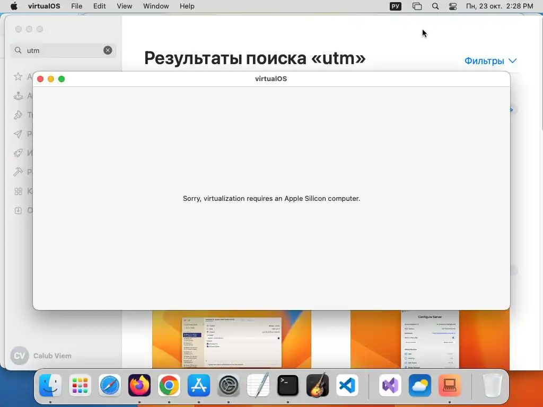This screenshot has width=543, height=407.
Task: Launch Safari from the dock
Action: tap(110, 385)
